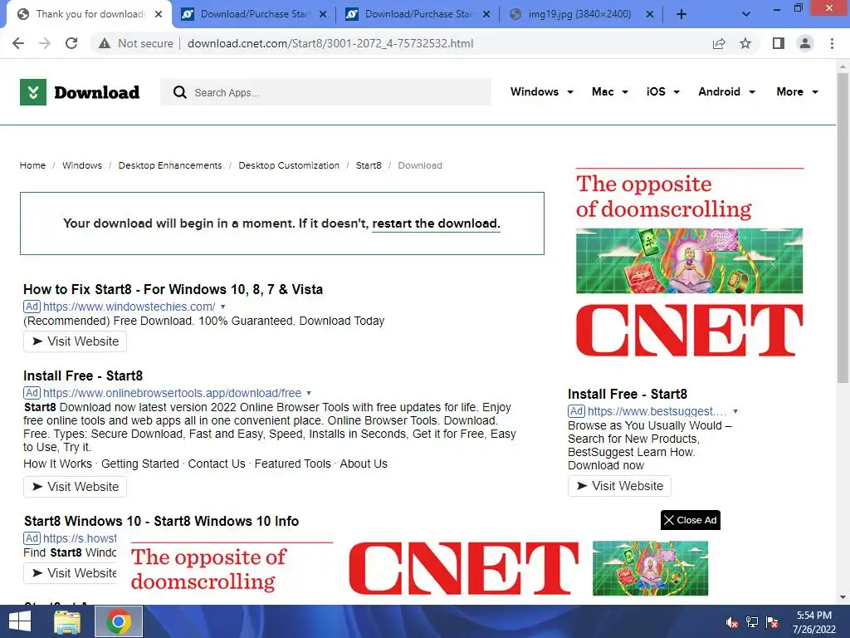850x638 pixels.
Task: Open the tab search chevron
Action: tap(746, 15)
